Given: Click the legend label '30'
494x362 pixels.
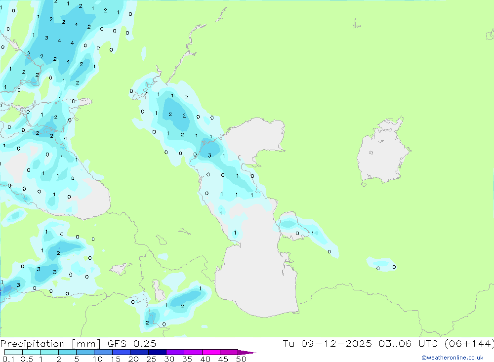Looking at the screenshot, I should click(169, 359).
